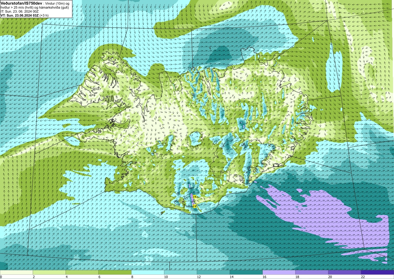Click the light green 2–4 m/s legend swatch
394x279 pixels.
point(49,272)
